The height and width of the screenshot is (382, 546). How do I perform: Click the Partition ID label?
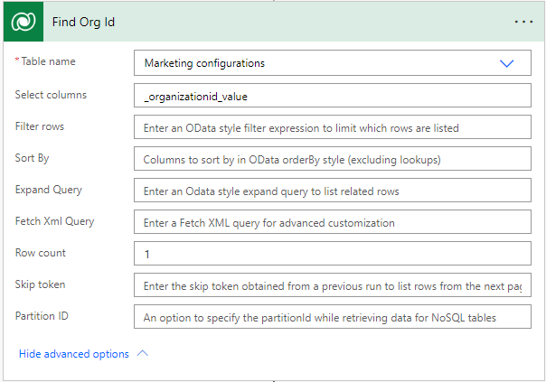[42, 316]
